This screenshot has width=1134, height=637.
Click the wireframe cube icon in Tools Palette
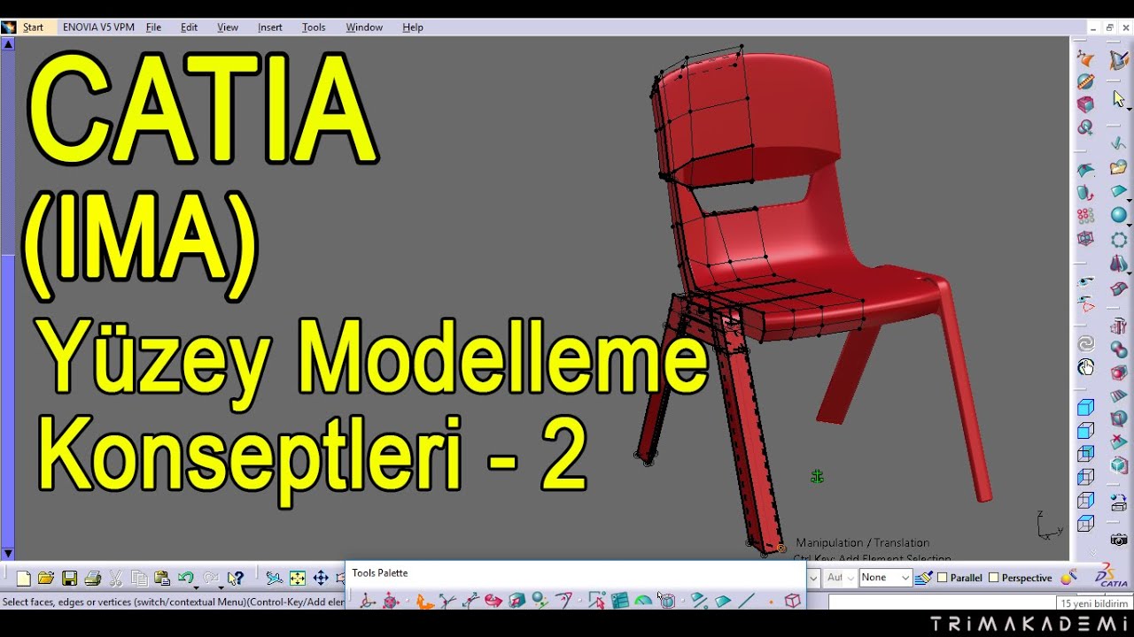pyautogui.click(x=792, y=601)
